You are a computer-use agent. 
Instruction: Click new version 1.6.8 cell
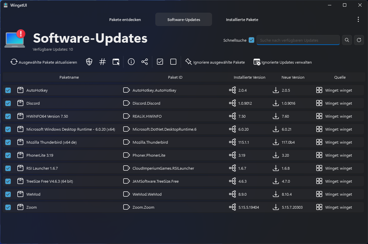pos(286,168)
